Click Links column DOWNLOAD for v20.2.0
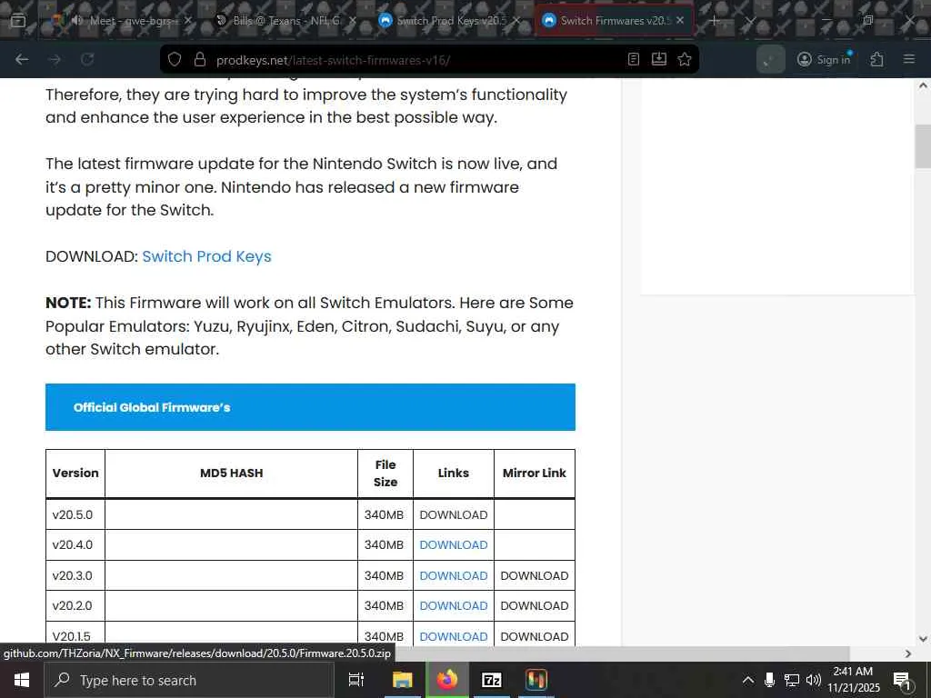 point(454,605)
